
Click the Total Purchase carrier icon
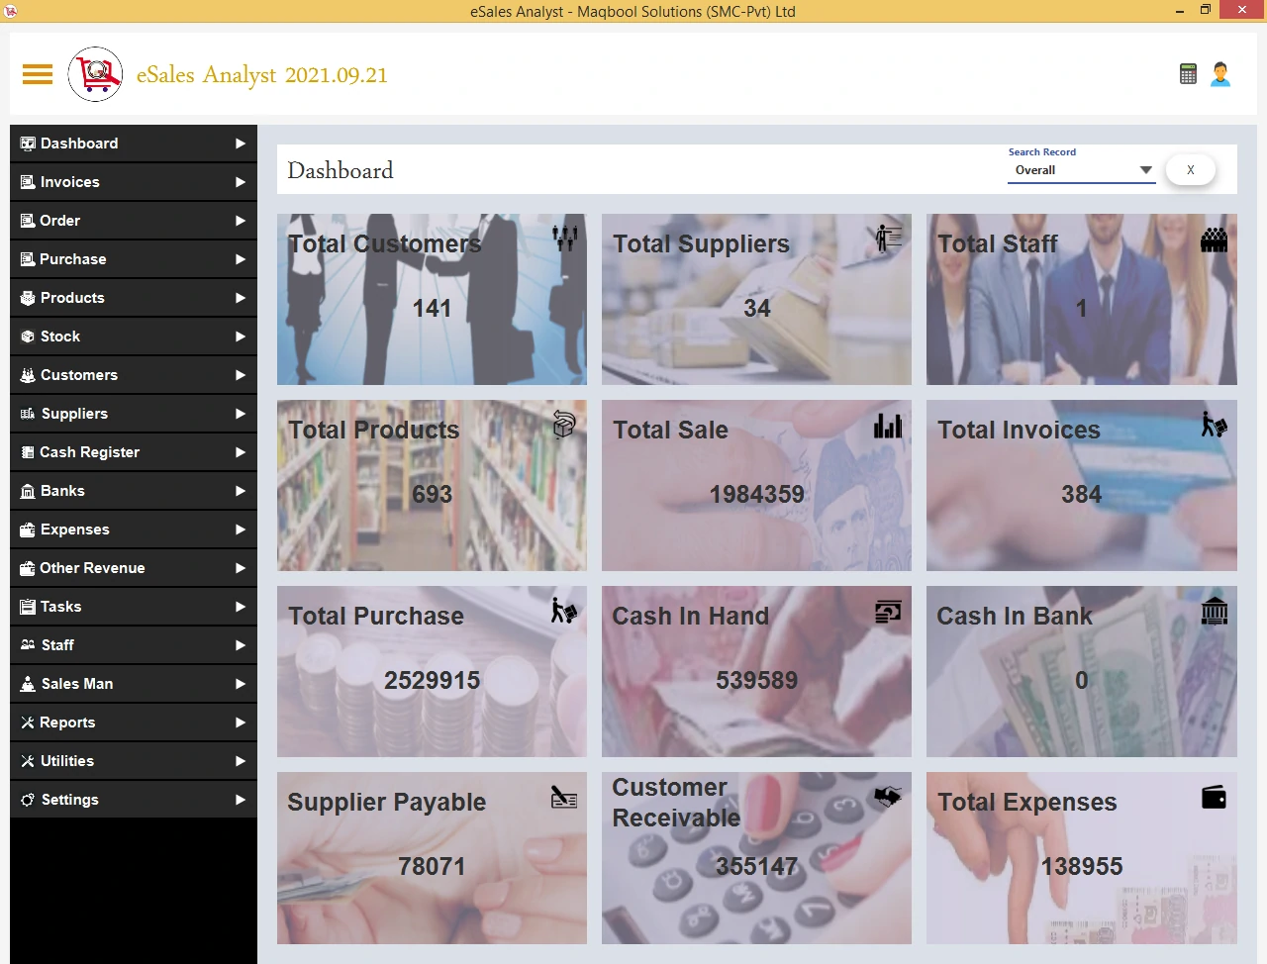[x=564, y=610]
